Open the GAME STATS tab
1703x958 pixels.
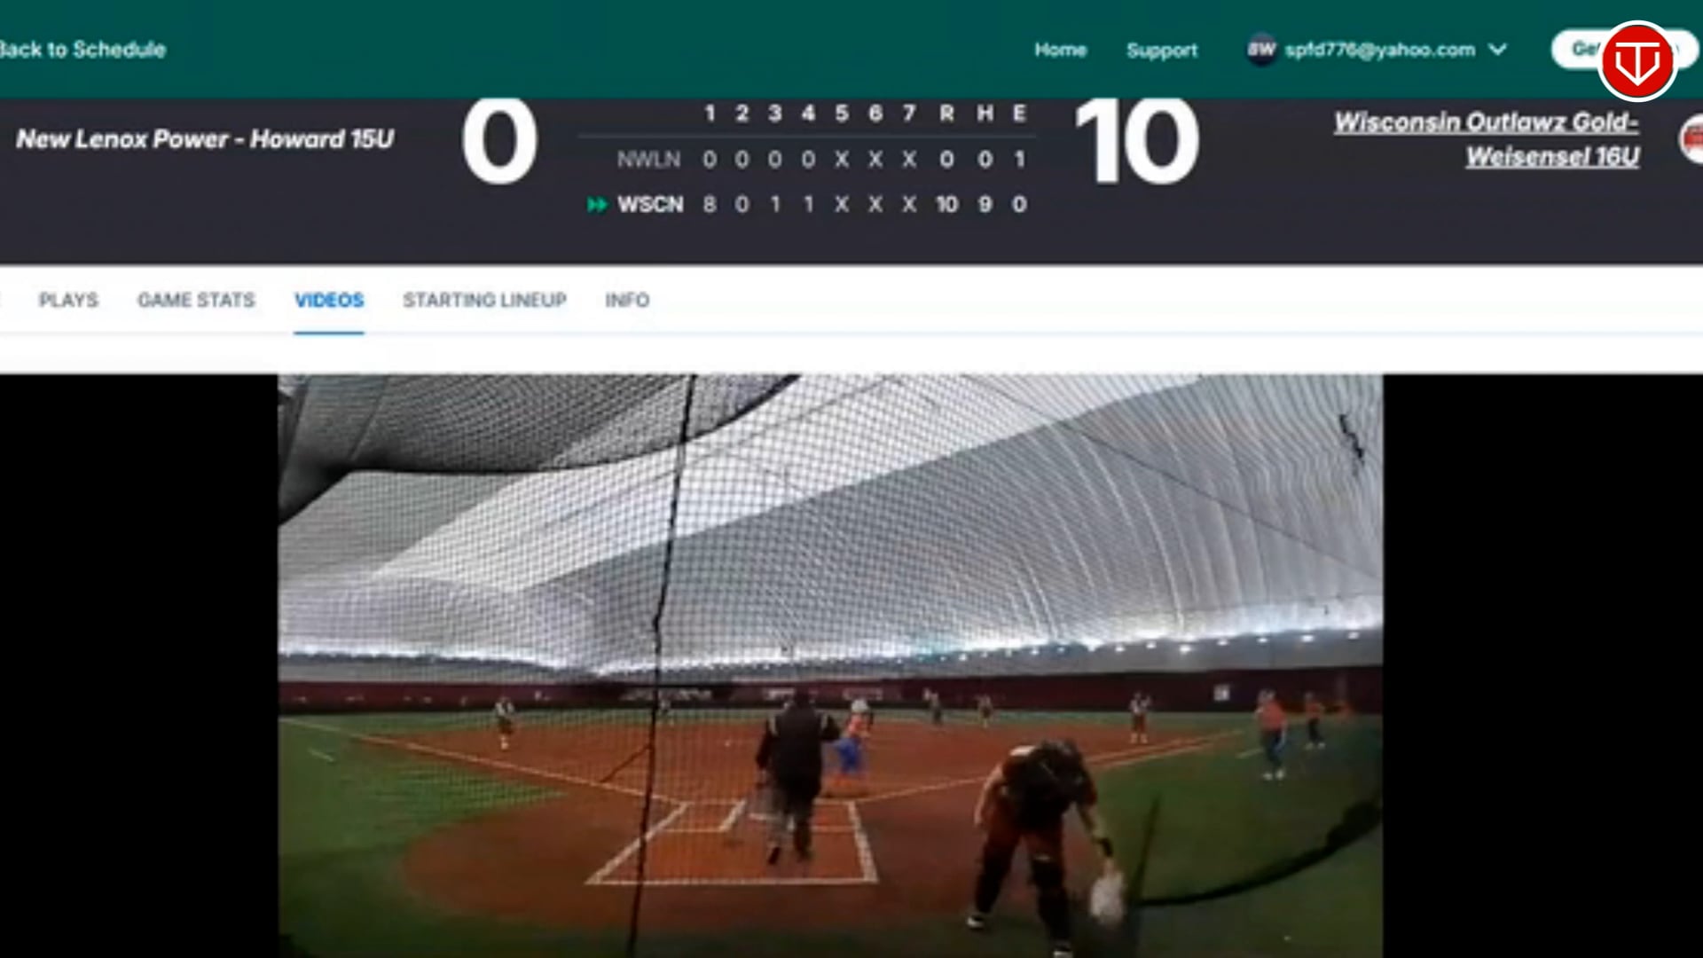[x=196, y=300]
